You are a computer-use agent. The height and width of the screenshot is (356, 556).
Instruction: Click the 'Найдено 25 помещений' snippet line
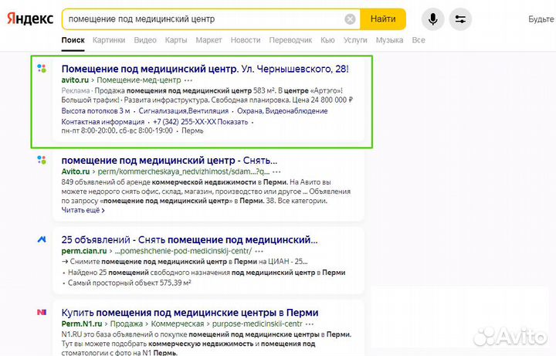click(x=206, y=273)
